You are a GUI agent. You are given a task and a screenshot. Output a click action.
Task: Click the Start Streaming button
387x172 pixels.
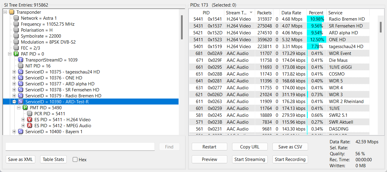(250, 159)
